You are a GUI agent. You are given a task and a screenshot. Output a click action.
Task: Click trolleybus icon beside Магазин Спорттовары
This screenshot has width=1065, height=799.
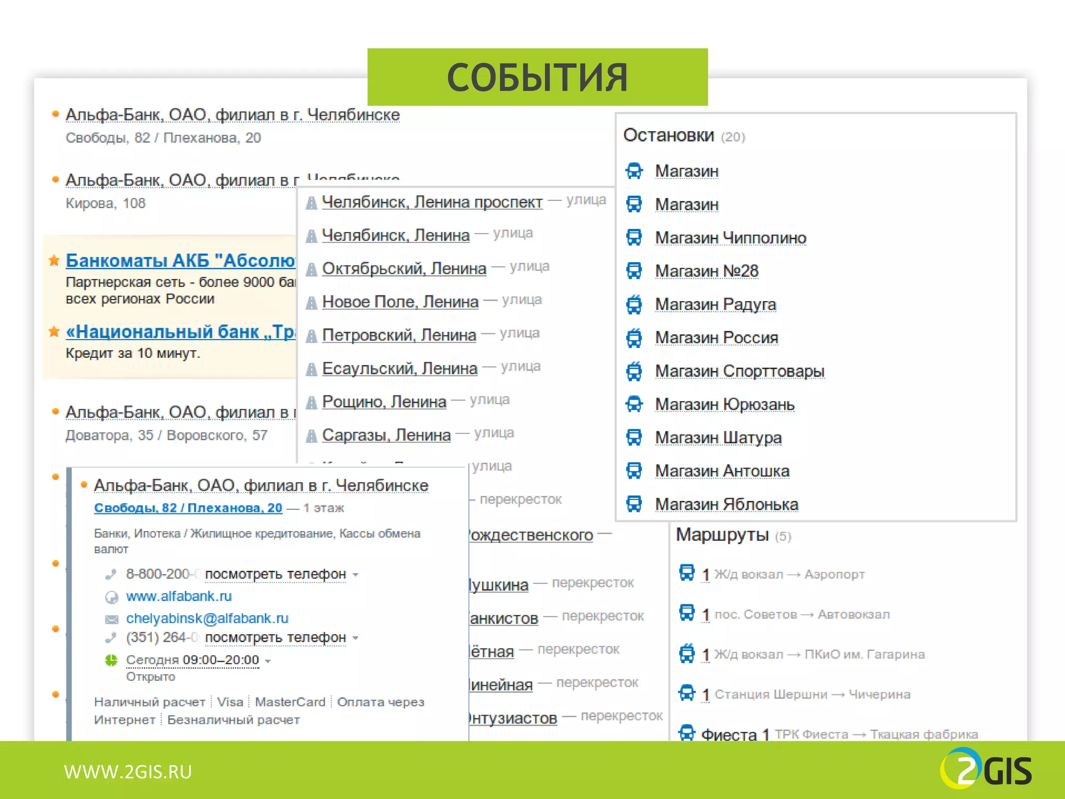coord(634,370)
